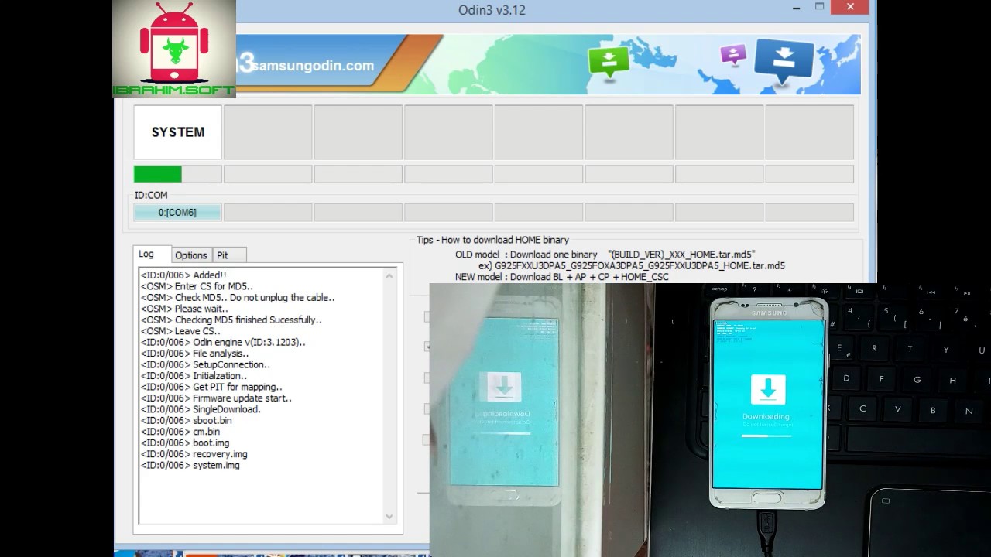Viewport: 991px width, 557px height.
Task: Click the "sboot.bin" log line
Action: pyautogui.click(x=187, y=421)
